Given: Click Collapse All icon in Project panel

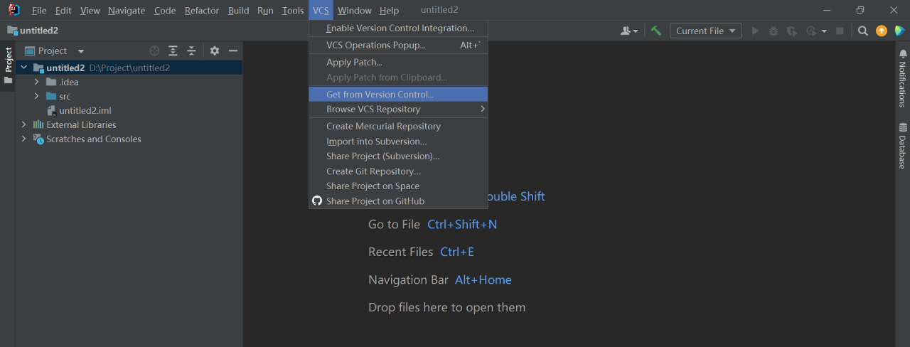Looking at the screenshot, I should click(x=191, y=50).
